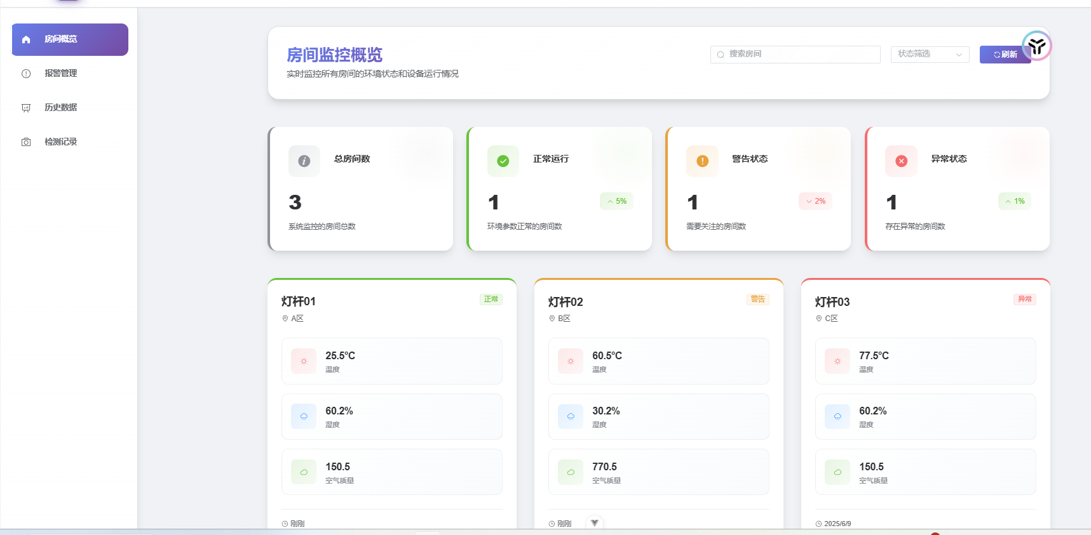Click the temperature sun icon in 灯杆01
Screen dimensions: 1091x535
[x=304, y=361]
